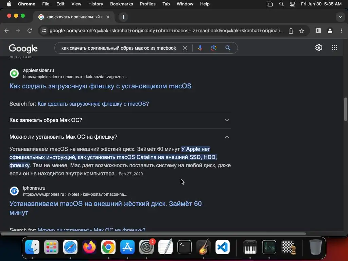The width and height of the screenshot is (348, 261).
Task: Search for 'Как сделать загрузочную флешку с macOS?'
Action: [x=93, y=104]
